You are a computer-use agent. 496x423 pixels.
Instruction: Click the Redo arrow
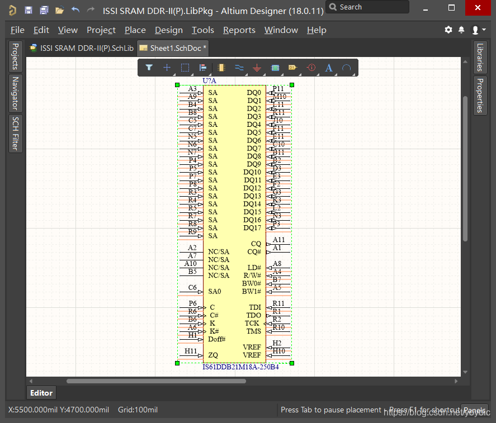coord(91,10)
